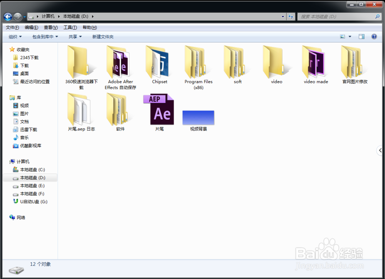Viewport: 385px width, 279px height.
Task: Open the 文件(F) menu
Action: tap(12, 27)
